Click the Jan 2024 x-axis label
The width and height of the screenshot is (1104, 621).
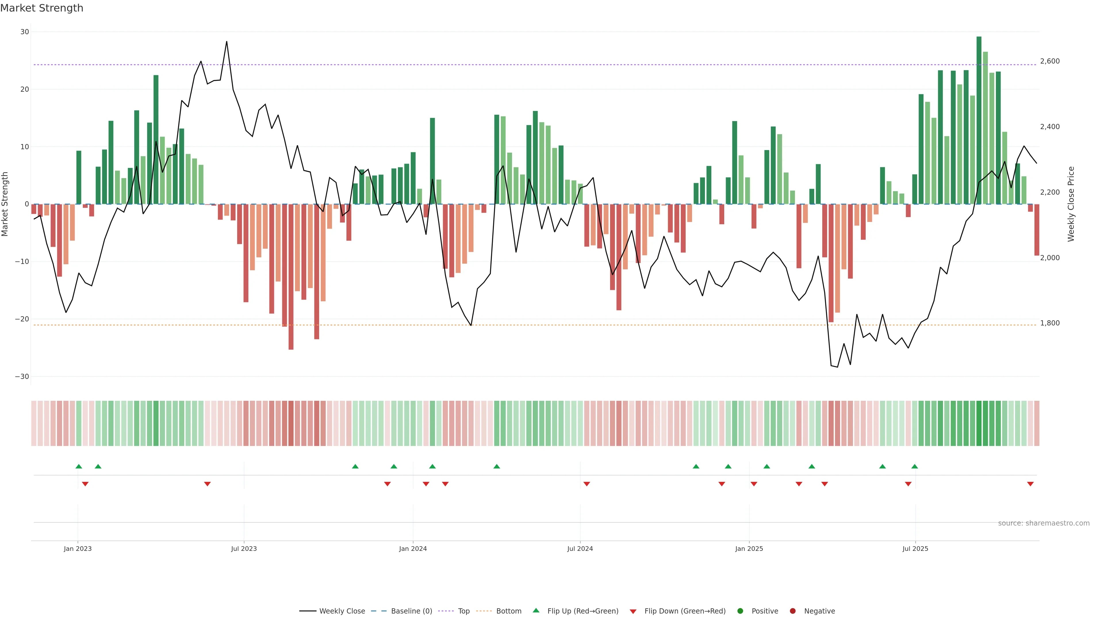coord(413,549)
